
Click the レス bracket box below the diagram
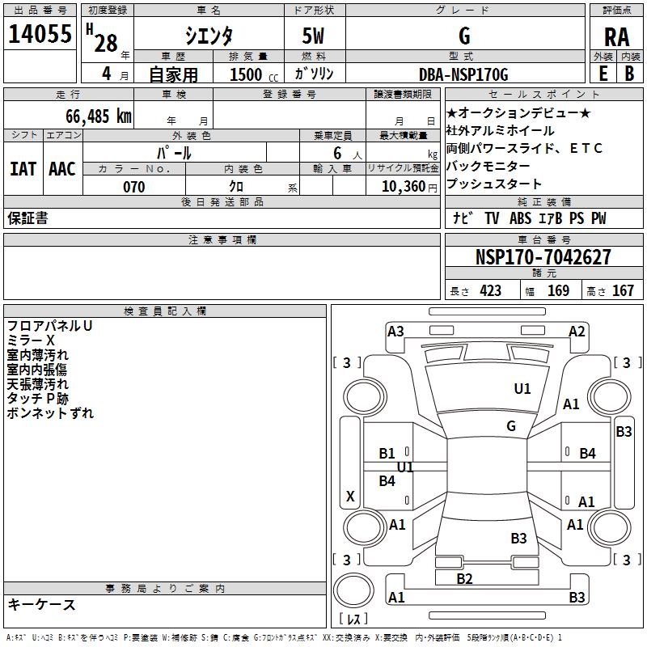tap(353, 619)
